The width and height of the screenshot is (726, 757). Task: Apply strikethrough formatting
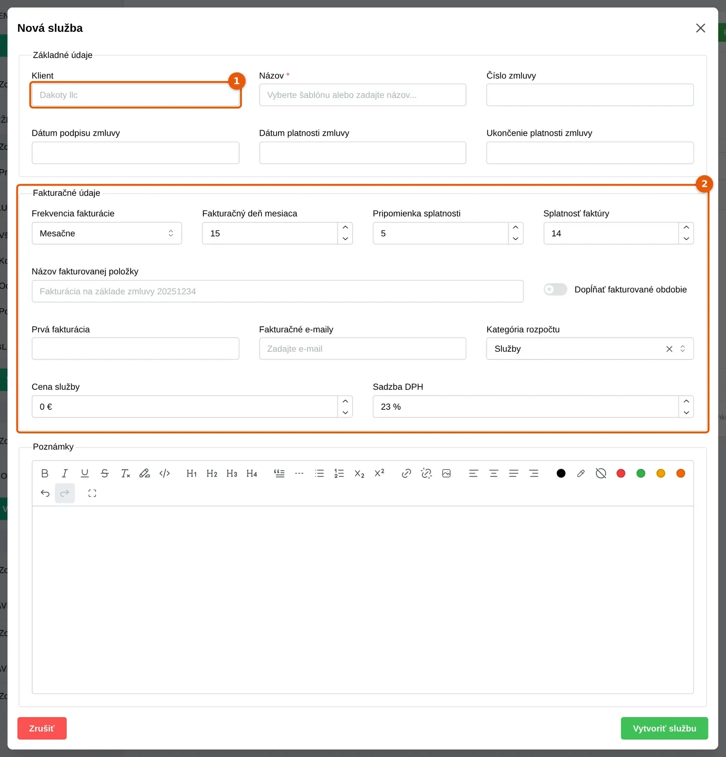click(105, 473)
